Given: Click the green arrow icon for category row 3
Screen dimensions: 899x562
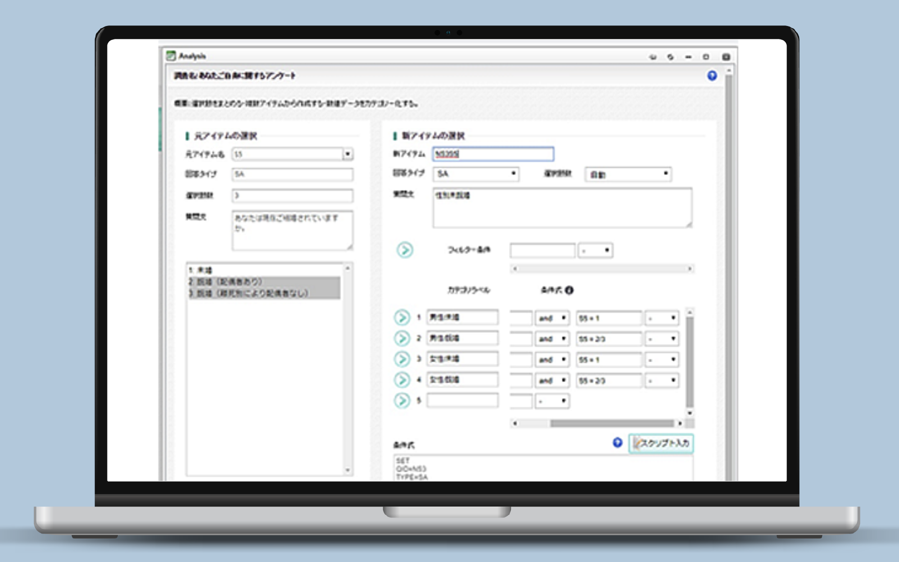Looking at the screenshot, I should [402, 359].
